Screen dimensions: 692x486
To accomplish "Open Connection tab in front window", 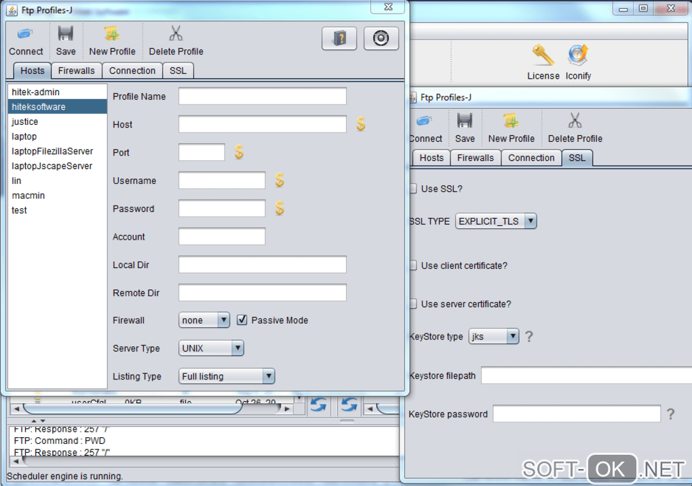I will click(132, 71).
